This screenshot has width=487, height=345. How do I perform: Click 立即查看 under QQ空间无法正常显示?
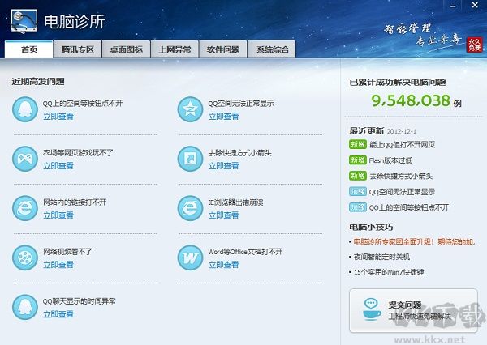(x=224, y=117)
